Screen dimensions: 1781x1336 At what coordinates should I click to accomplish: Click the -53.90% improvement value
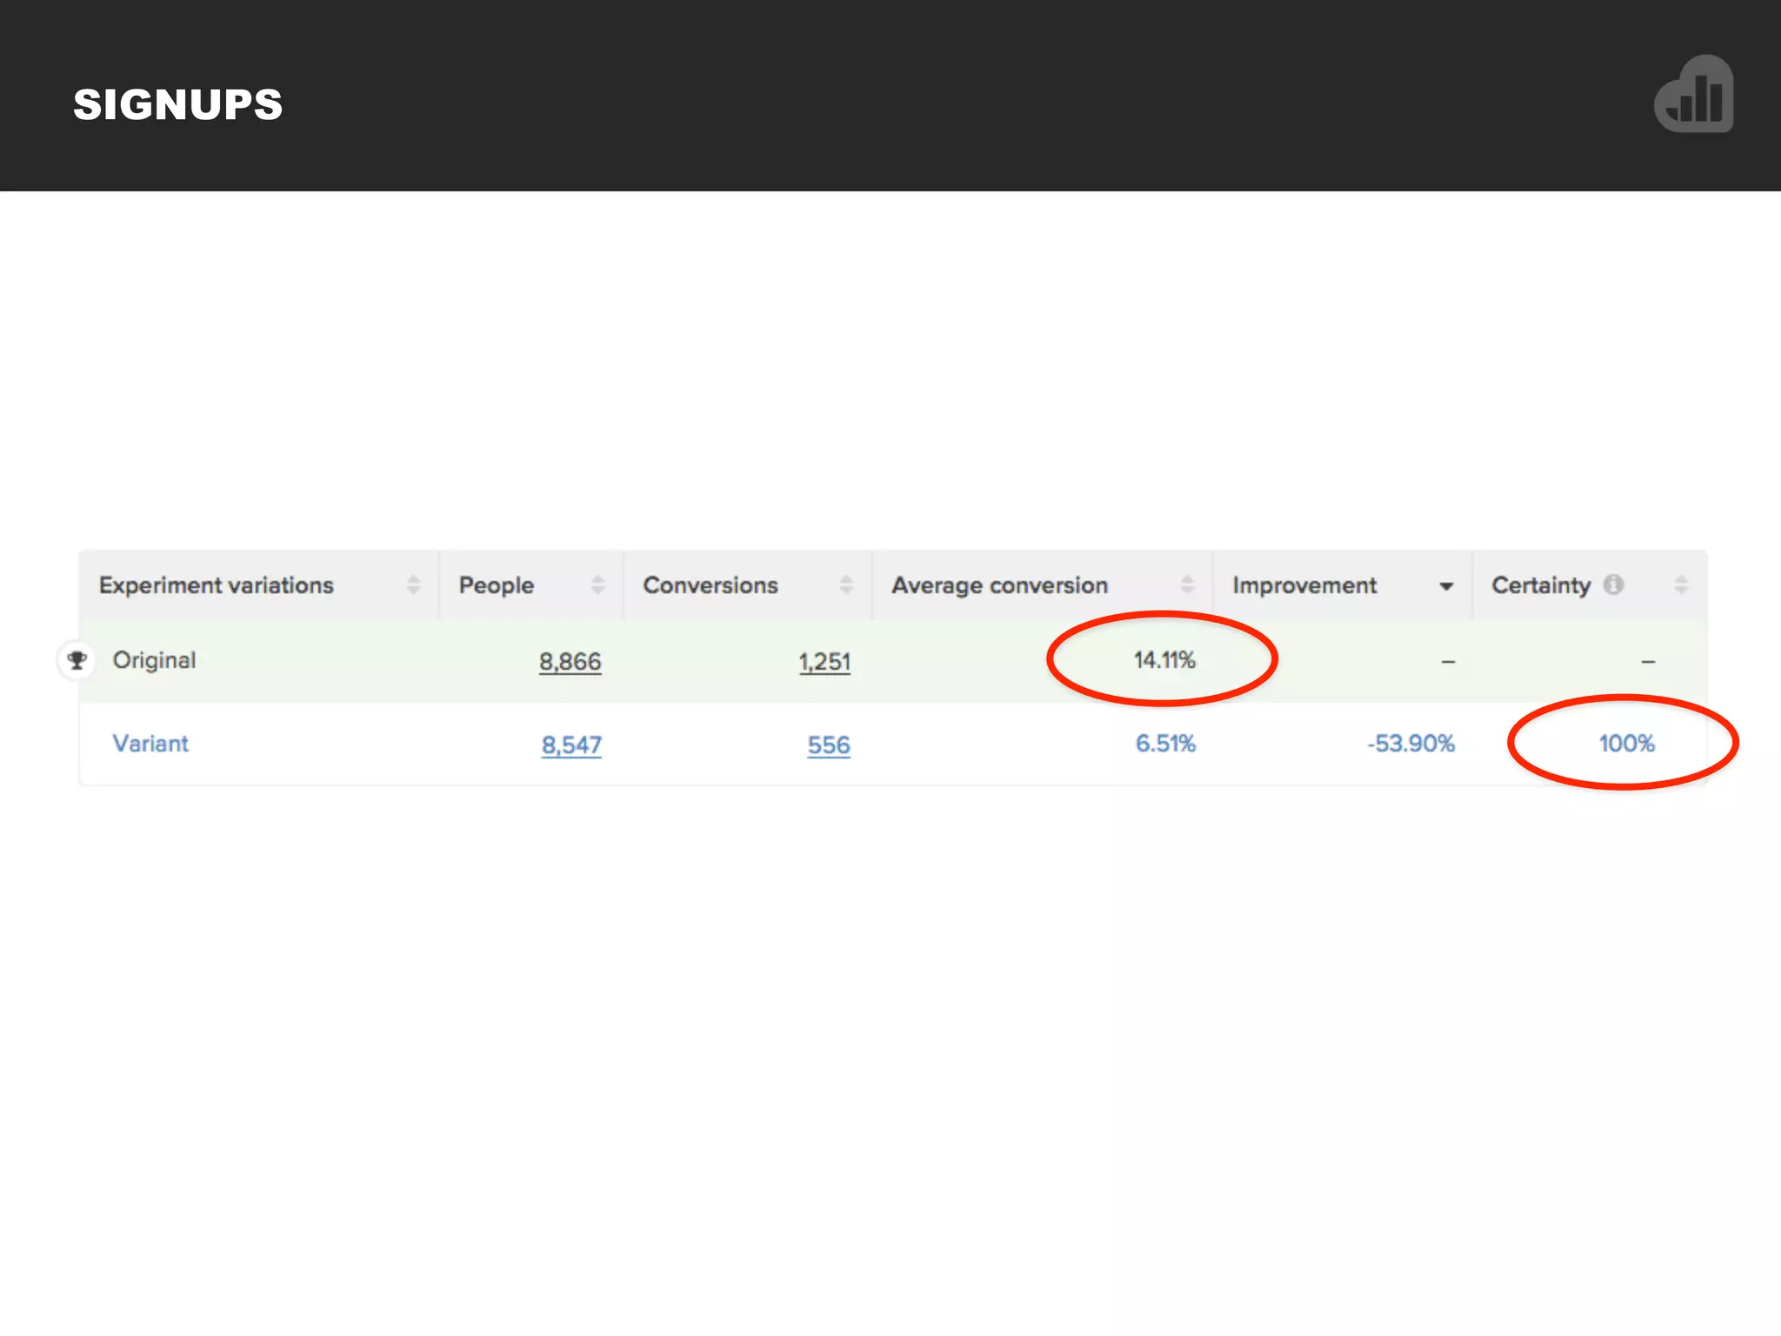(x=1411, y=744)
